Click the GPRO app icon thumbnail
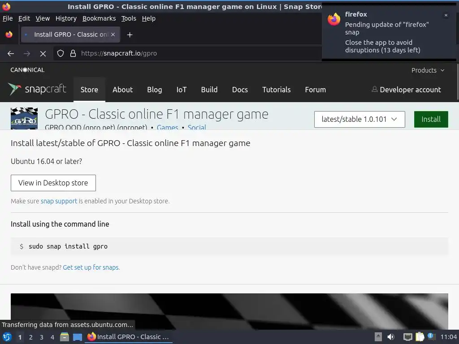The height and width of the screenshot is (344, 459). (24, 118)
